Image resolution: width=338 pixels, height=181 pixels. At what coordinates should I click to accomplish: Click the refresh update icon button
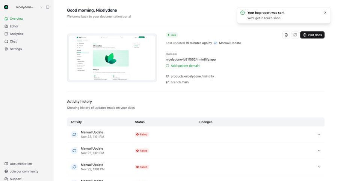[295, 35]
